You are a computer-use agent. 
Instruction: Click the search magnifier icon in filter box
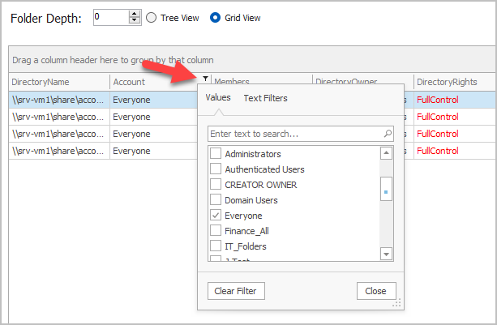388,133
